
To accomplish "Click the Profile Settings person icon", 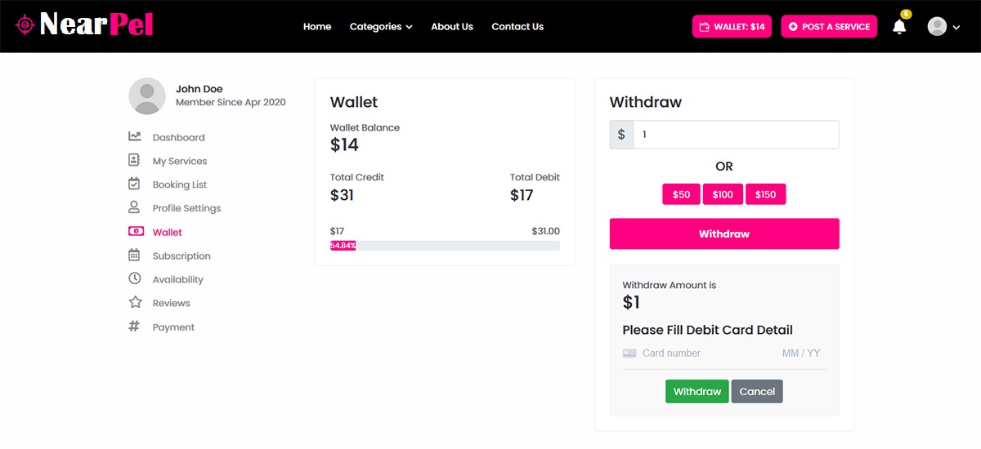I will [x=135, y=208].
